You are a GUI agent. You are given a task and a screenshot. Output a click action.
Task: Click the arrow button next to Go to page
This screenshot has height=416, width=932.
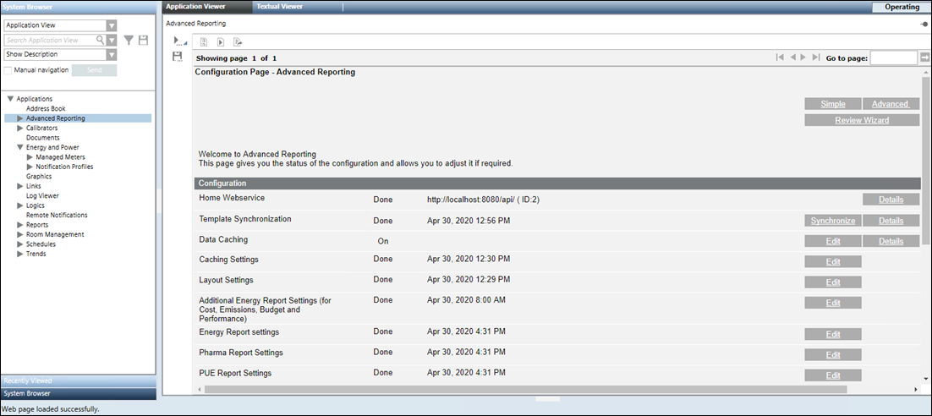pyautogui.click(x=924, y=57)
